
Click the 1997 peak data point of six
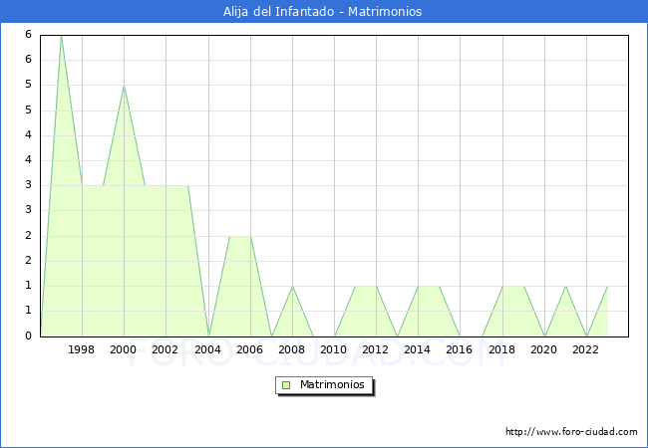[61, 36]
